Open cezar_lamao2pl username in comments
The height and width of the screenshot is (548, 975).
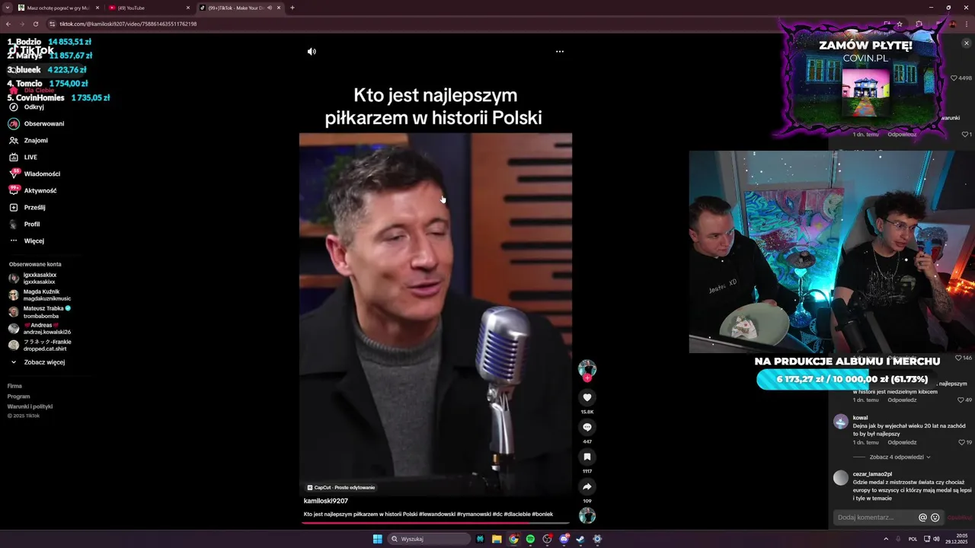point(872,474)
